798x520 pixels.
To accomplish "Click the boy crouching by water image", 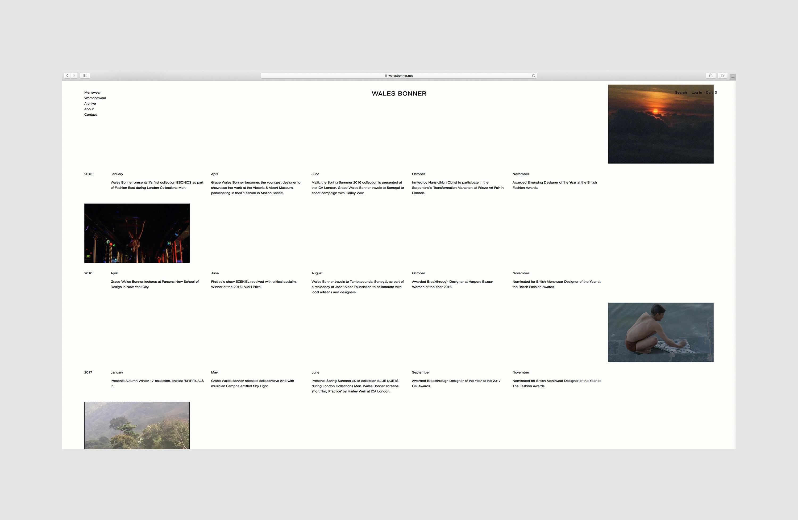I will click(x=660, y=332).
